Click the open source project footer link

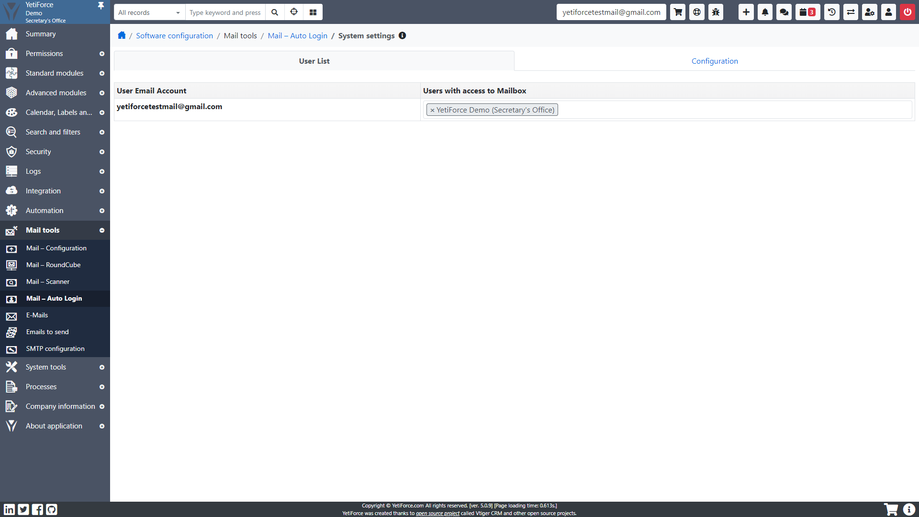(437, 513)
